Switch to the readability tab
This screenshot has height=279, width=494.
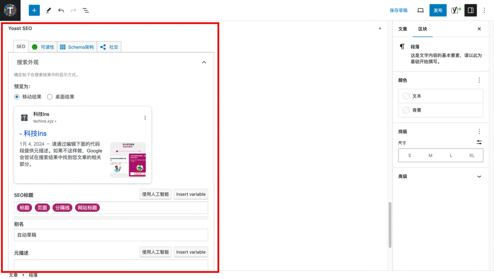(43, 47)
